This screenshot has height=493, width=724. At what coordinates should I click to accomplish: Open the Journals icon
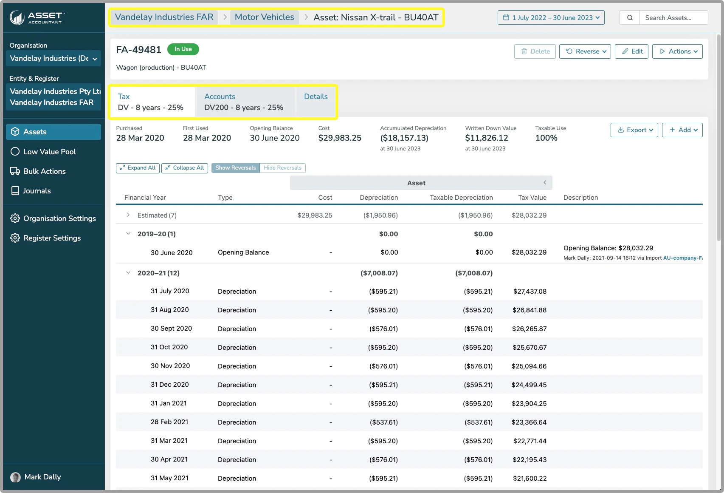click(15, 190)
